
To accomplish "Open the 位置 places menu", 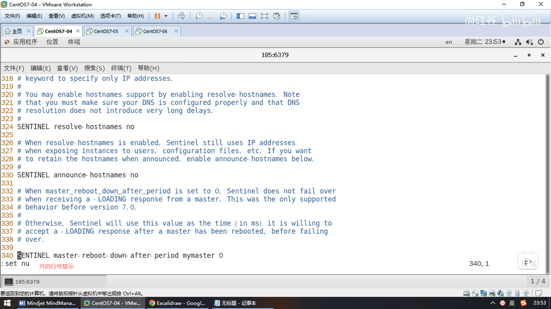I will click(52, 42).
